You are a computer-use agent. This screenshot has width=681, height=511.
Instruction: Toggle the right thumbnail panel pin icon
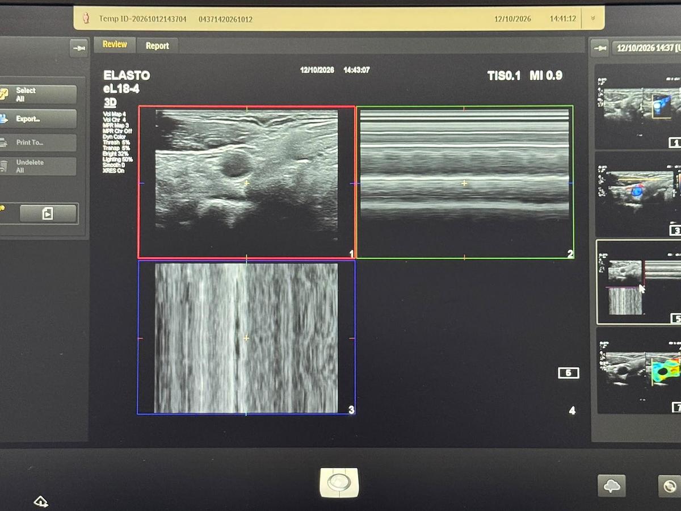pyautogui.click(x=600, y=49)
